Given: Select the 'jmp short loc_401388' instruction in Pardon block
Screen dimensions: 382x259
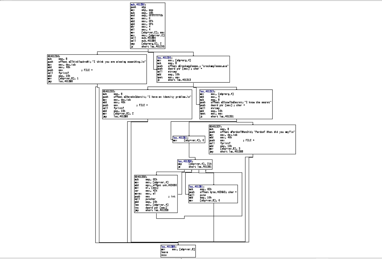Looking at the screenshot, I should click(226, 152).
